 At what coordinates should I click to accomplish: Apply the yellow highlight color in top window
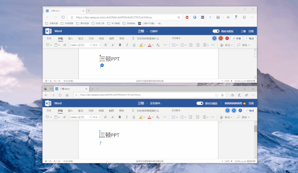(x=141, y=45)
